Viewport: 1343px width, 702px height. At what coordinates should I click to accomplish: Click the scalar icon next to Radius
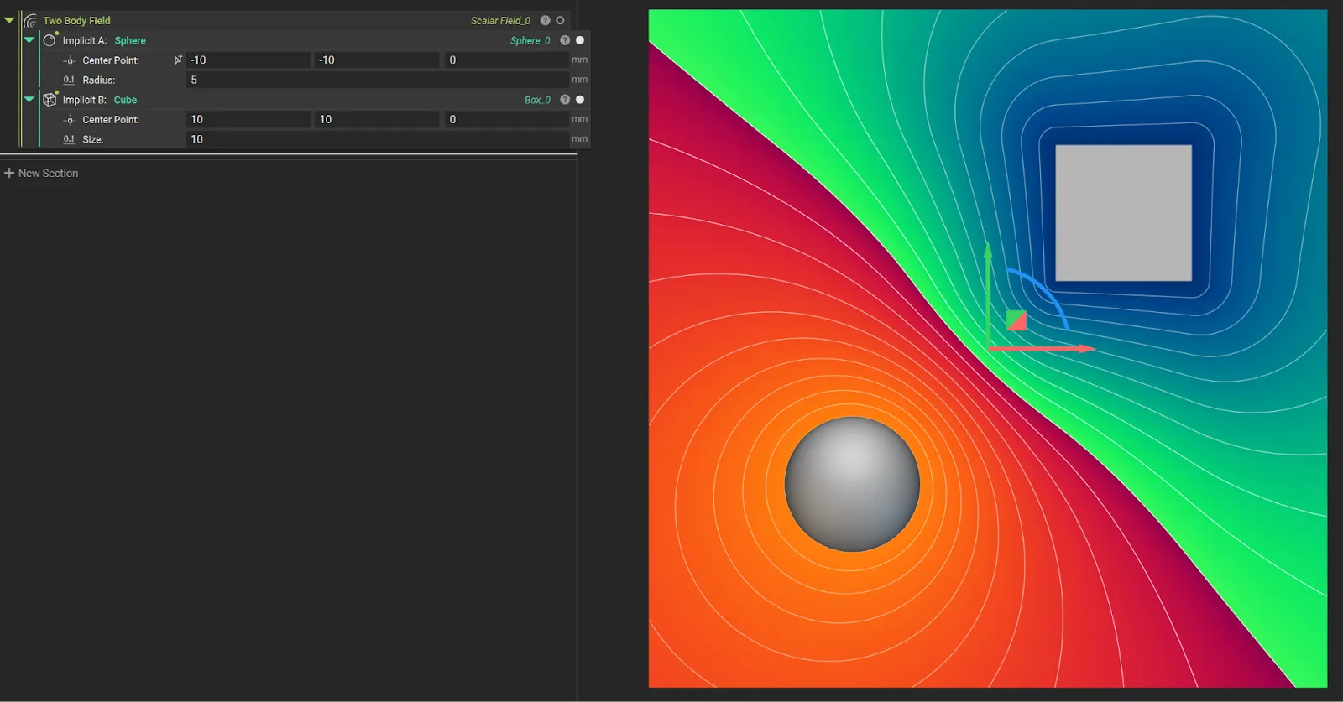coord(69,80)
